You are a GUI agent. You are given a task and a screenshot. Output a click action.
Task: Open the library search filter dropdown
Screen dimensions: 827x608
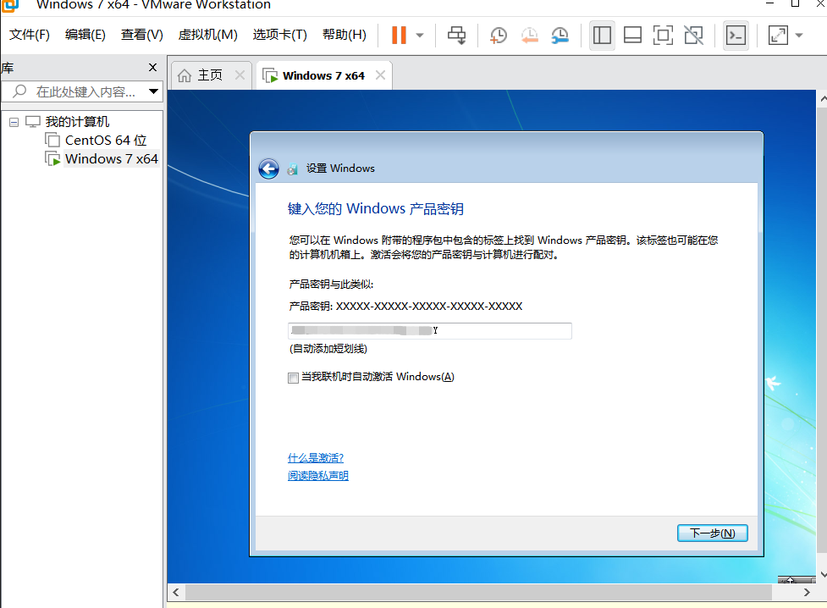(153, 91)
